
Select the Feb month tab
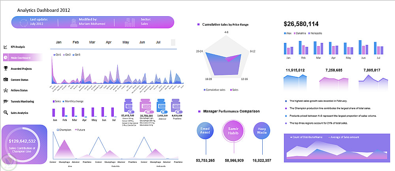(x=75, y=42)
